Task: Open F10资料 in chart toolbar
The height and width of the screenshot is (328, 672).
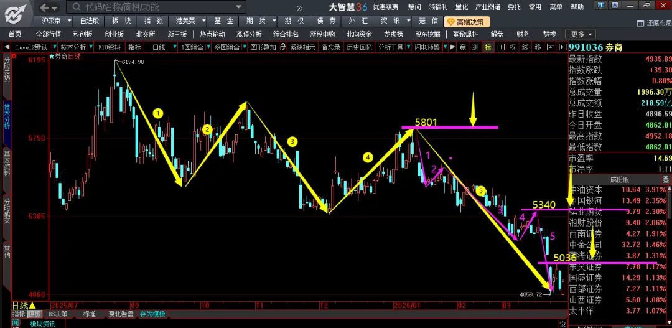Action: point(110,47)
